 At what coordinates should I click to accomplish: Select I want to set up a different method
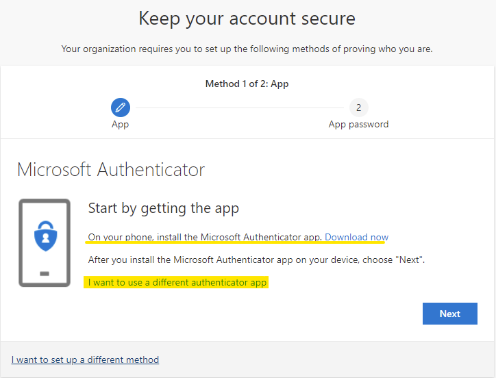click(85, 360)
